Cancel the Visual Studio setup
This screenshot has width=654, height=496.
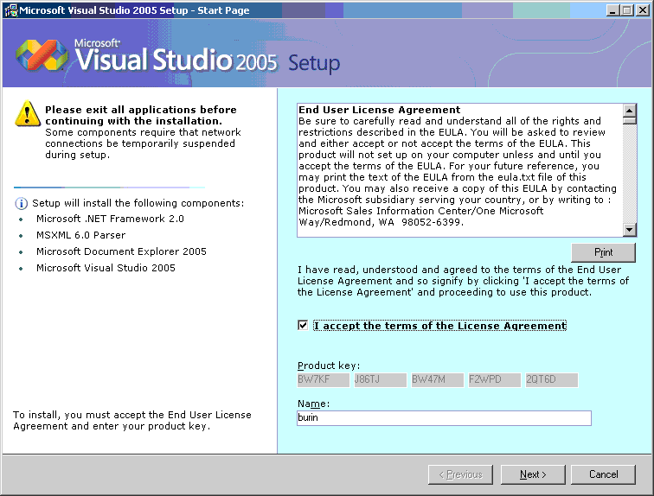tap(603, 474)
